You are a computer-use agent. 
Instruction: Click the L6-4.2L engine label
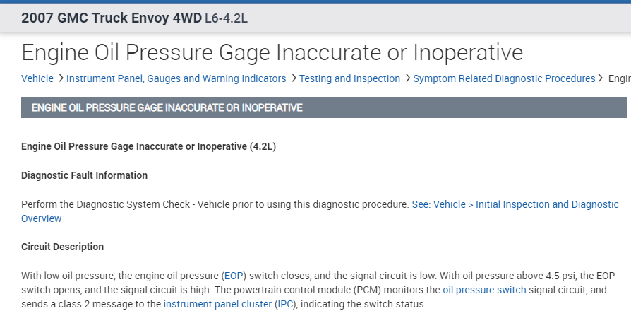tap(226, 18)
